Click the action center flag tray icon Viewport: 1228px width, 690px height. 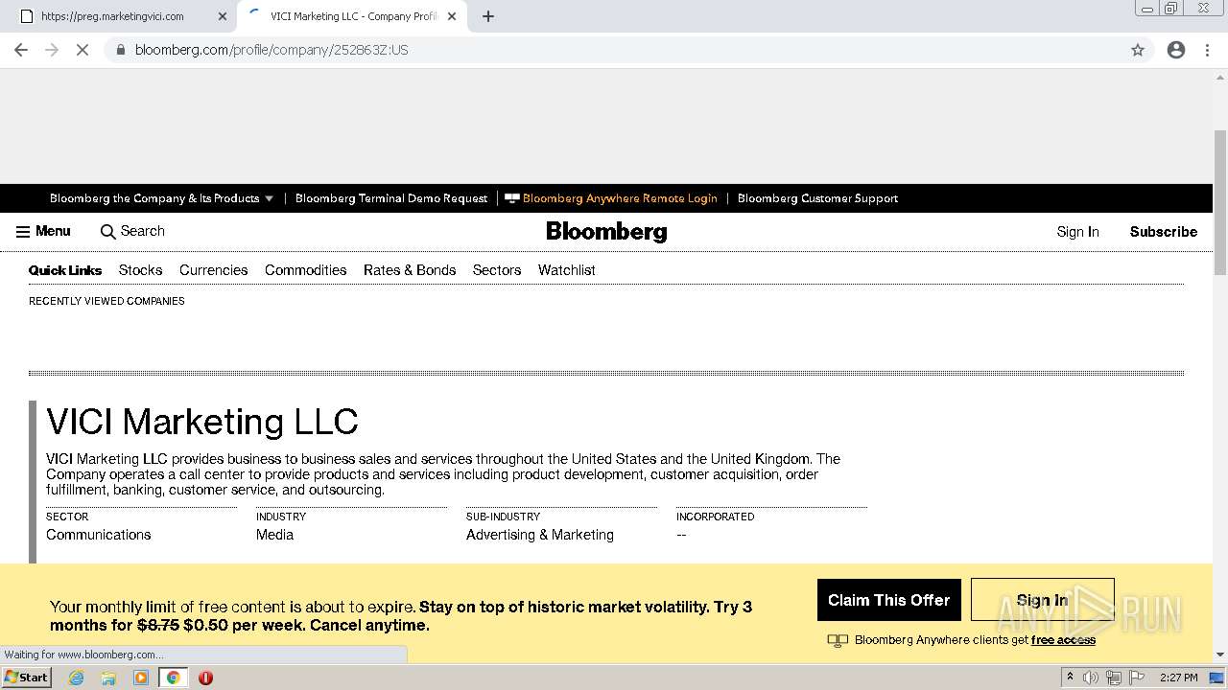[x=1137, y=678]
